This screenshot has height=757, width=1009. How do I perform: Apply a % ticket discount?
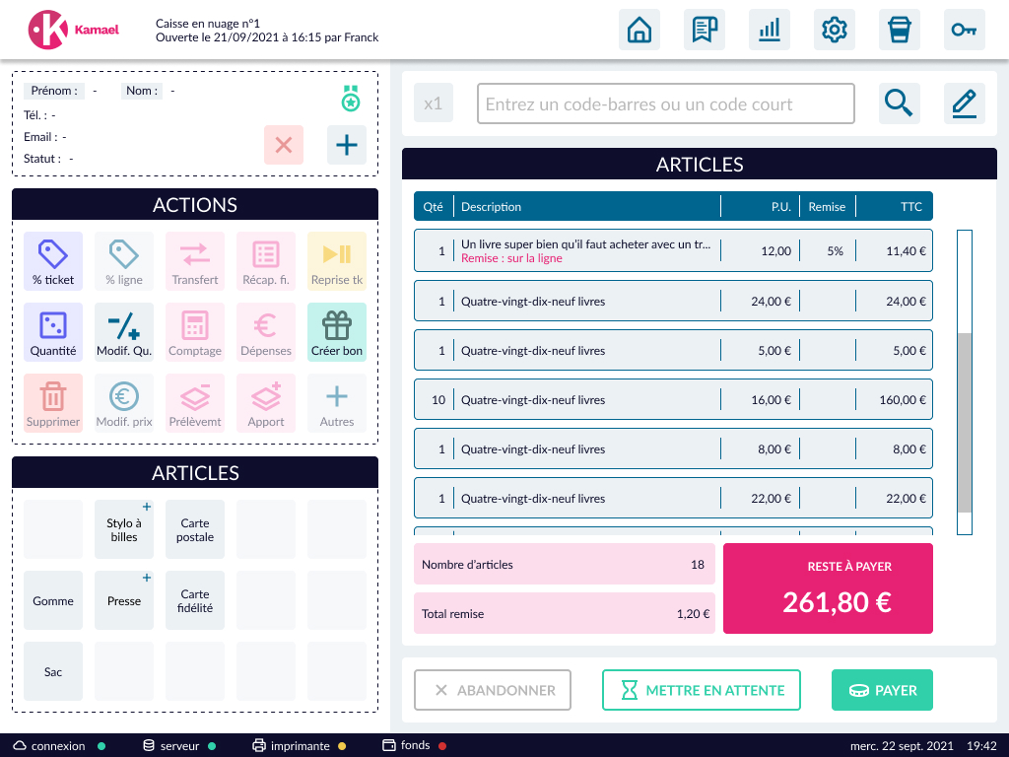click(x=53, y=261)
